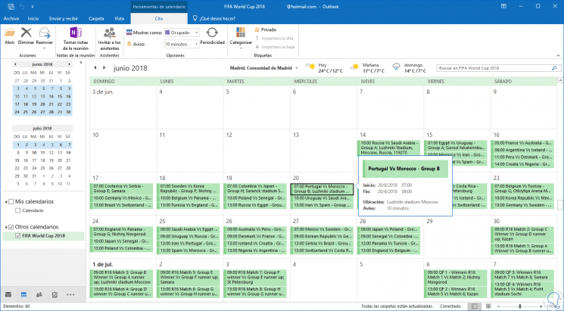The width and height of the screenshot is (564, 311).
Task: Click the calendar vertical scrollbar thumb
Action: click(x=560, y=204)
